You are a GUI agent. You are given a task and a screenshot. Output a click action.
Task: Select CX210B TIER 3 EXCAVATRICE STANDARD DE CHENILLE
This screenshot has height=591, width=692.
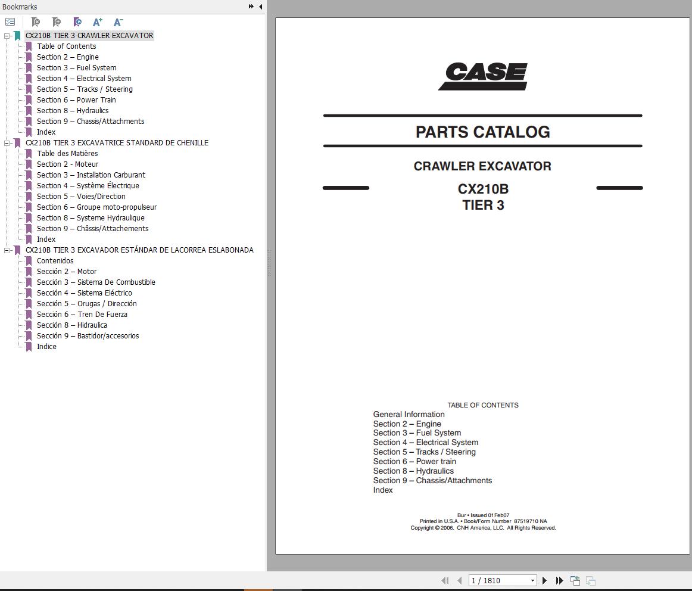[117, 143]
